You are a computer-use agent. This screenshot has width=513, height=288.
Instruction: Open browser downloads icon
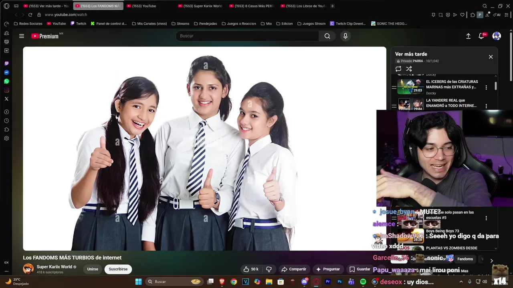(x=487, y=15)
